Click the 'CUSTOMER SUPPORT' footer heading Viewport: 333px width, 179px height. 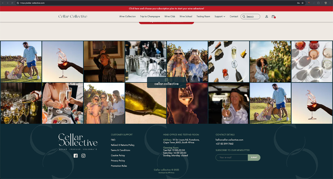(122, 135)
